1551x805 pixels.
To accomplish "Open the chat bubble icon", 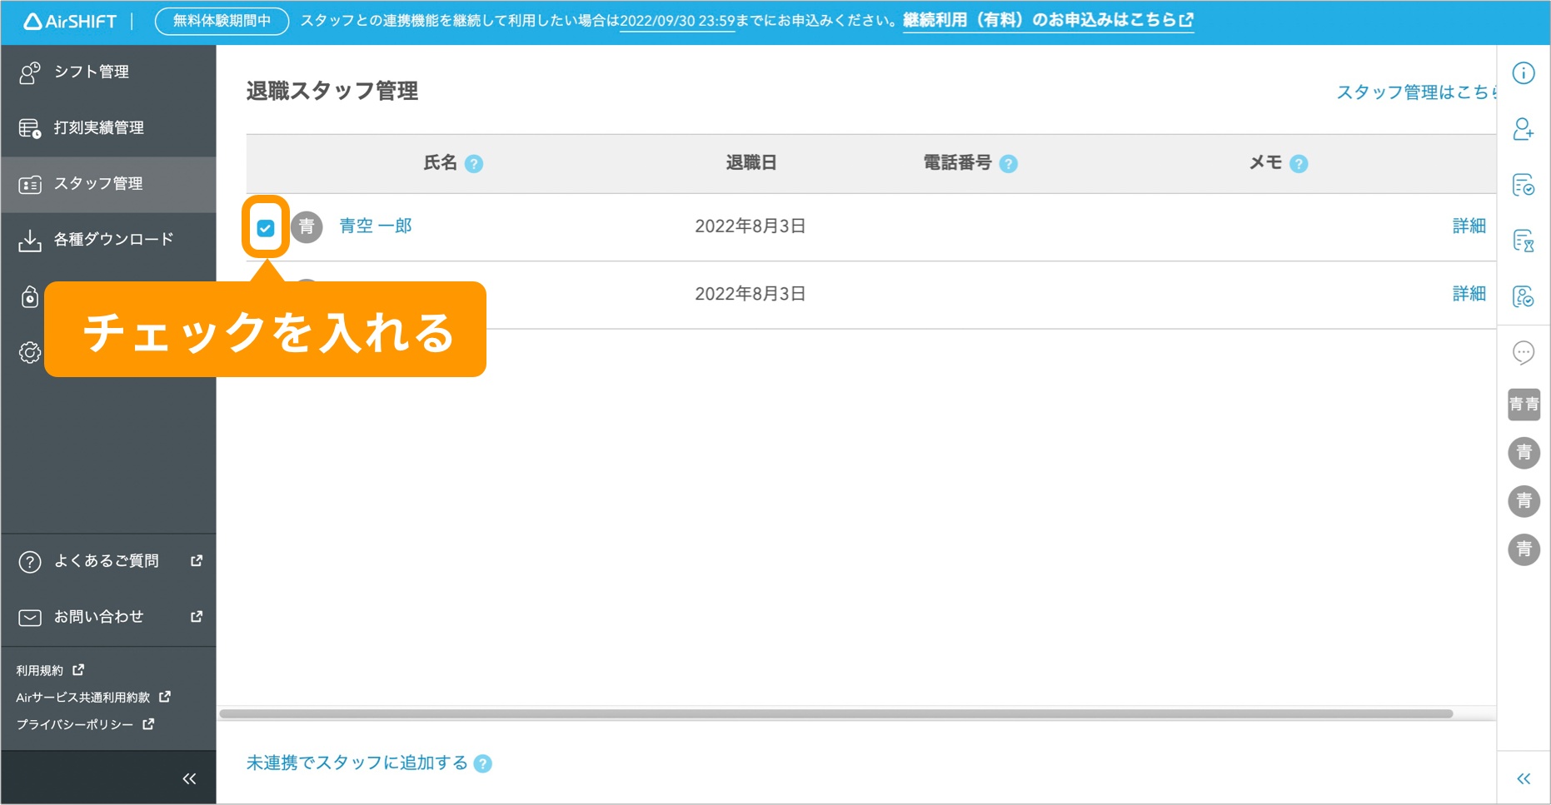I will 1523,352.
